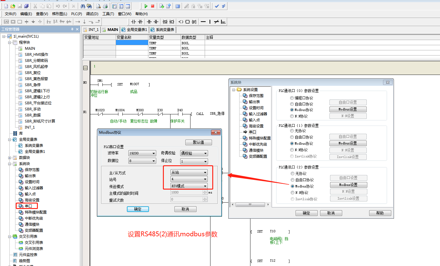Screen dimensions: 440x266
Task: Open the 调试(D) menu
Action: (92, 14)
